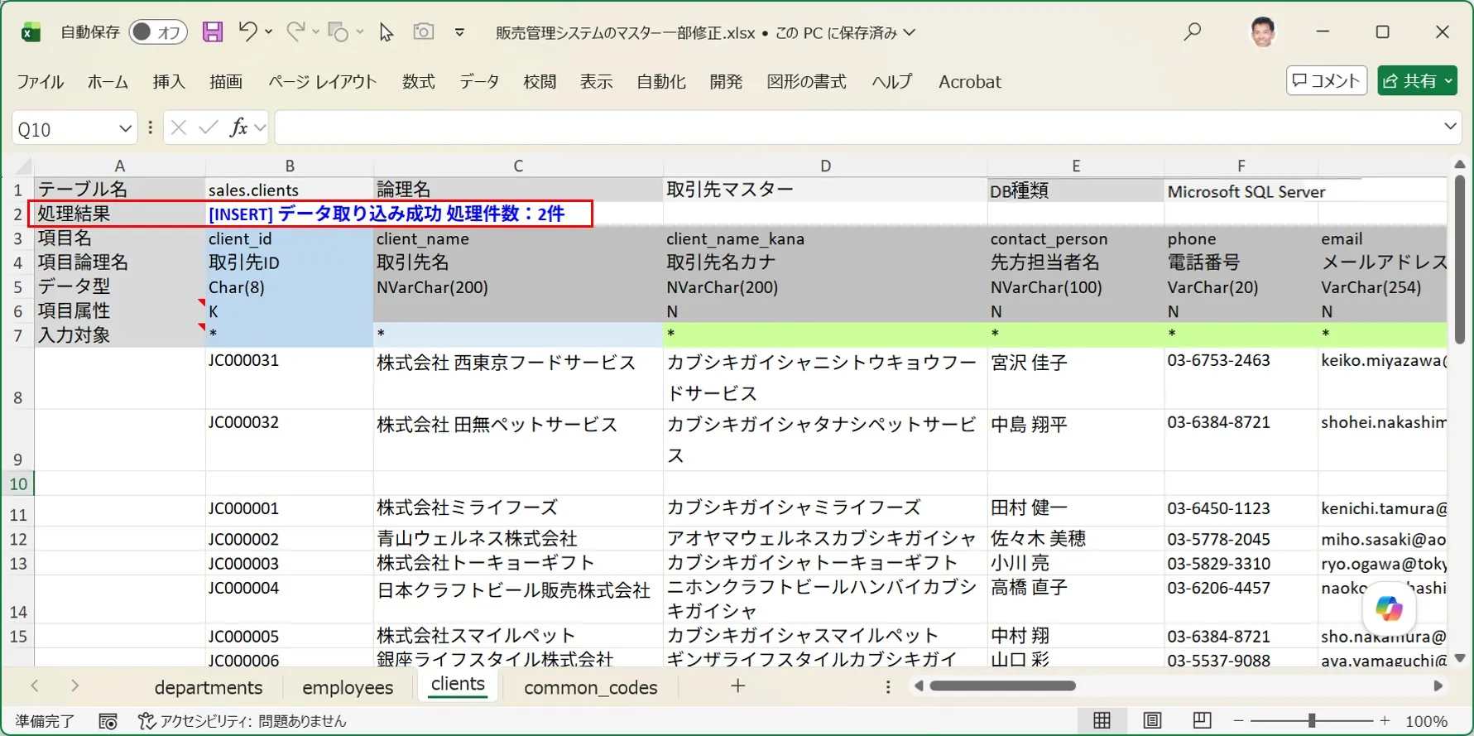Open the search magnifier in title bar
This screenshot has height=736, width=1474.
click(x=1193, y=32)
